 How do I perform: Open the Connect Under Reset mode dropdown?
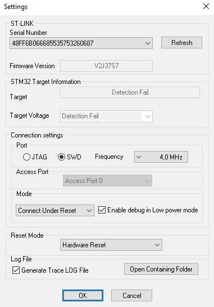point(55,211)
